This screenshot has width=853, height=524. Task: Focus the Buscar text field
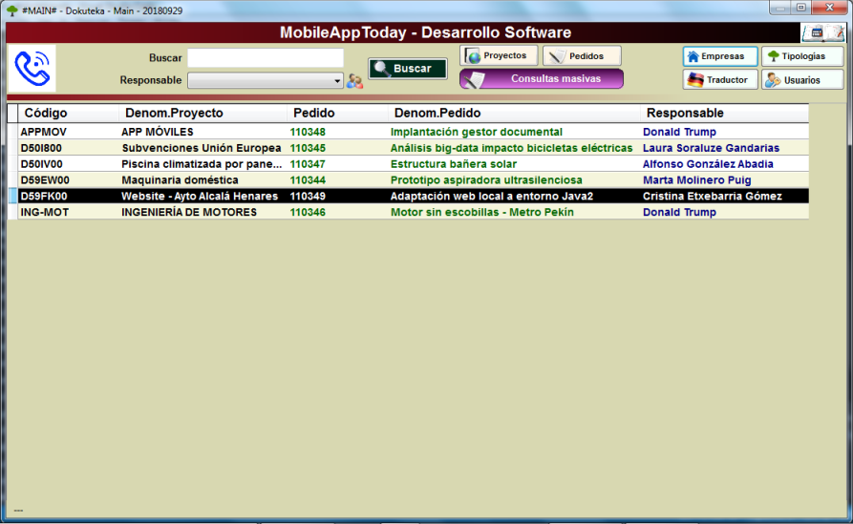pyautogui.click(x=266, y=57)
